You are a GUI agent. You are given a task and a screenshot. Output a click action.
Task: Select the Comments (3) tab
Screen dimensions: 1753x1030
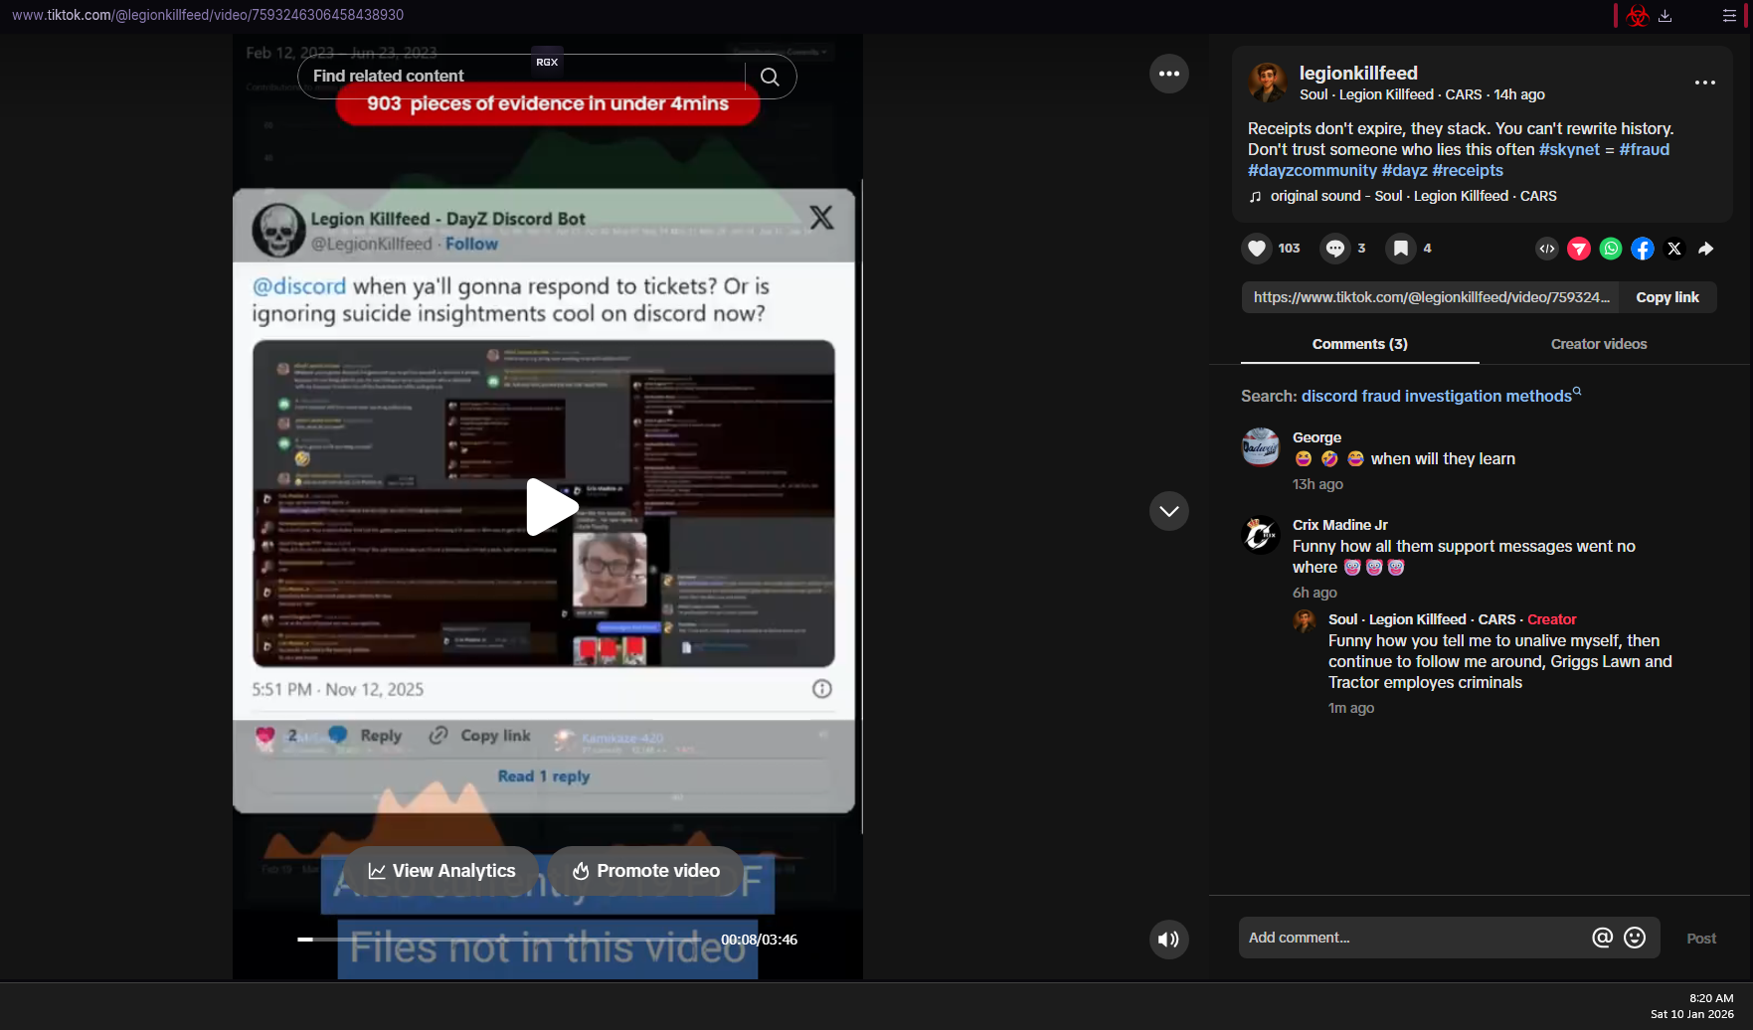pyautogui.click(x=1360, y=344)
